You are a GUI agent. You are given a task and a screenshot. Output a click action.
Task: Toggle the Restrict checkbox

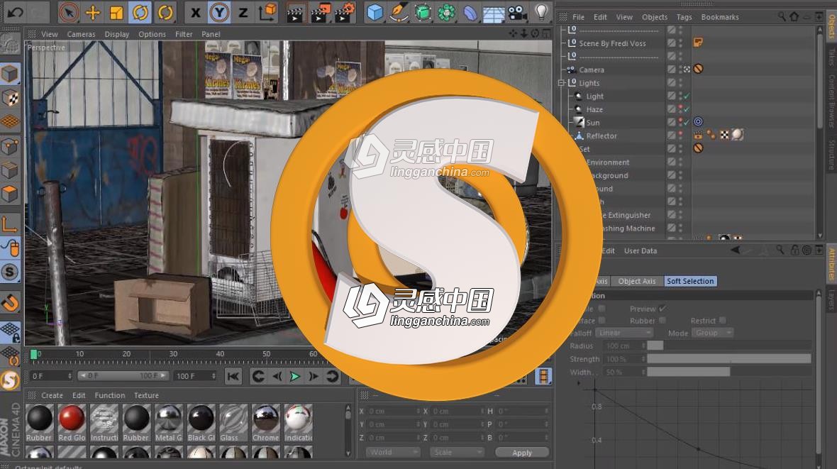[722, 321]
